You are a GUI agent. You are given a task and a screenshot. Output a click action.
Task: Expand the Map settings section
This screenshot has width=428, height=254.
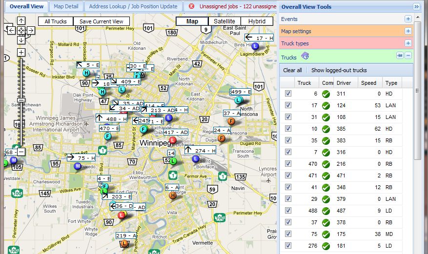[x=408, y=31]
